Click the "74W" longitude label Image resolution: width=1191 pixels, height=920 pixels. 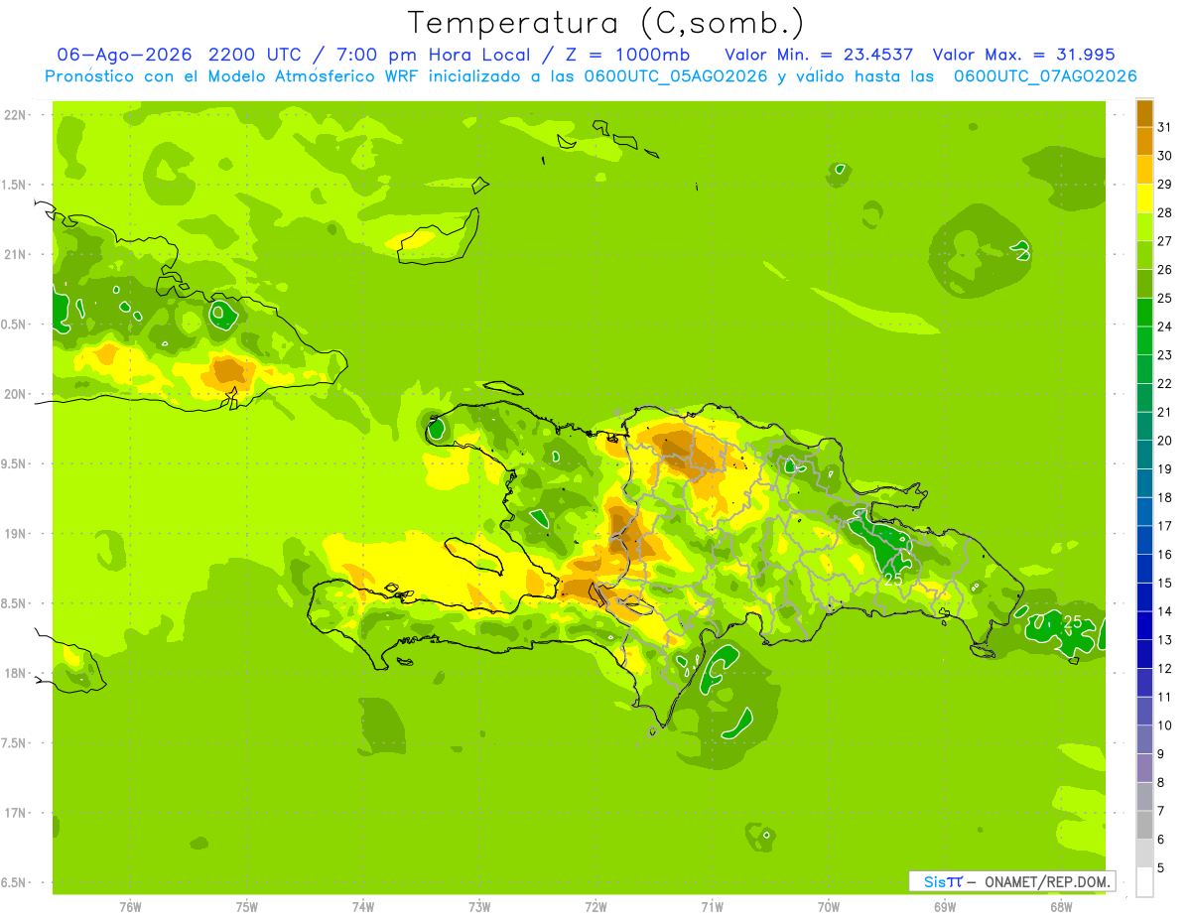[x=362, y=906]
